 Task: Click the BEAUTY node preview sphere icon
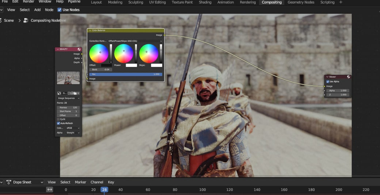(x=79, y=49)
